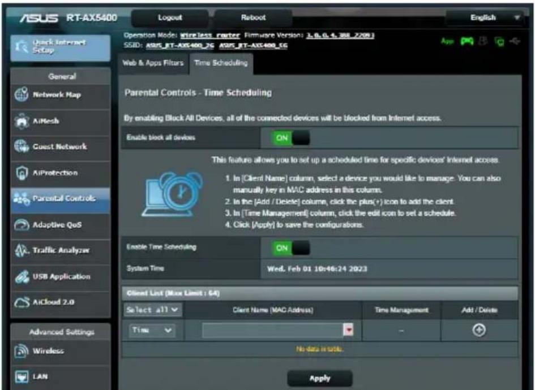Click the Time Management column header
The width and height of the screenshot is (535, 390).
401,310
